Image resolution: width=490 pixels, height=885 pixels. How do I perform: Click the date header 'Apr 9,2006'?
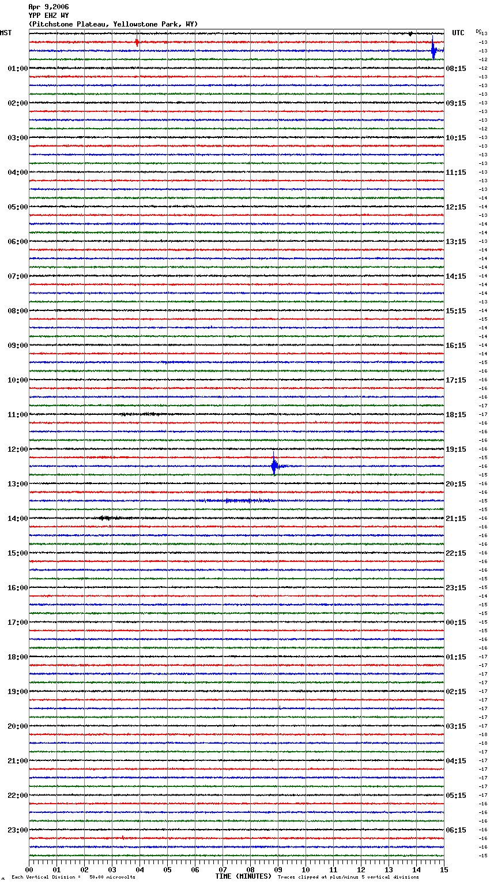48,7
